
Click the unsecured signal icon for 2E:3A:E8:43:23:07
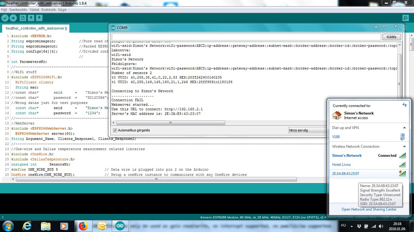(x=402, y=174)
